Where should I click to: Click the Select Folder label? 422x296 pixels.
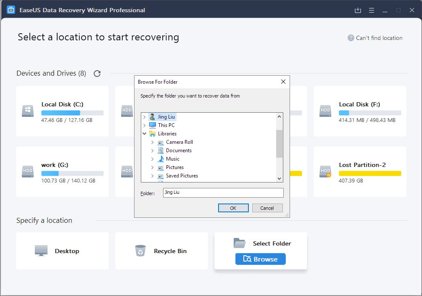point(272,243)
